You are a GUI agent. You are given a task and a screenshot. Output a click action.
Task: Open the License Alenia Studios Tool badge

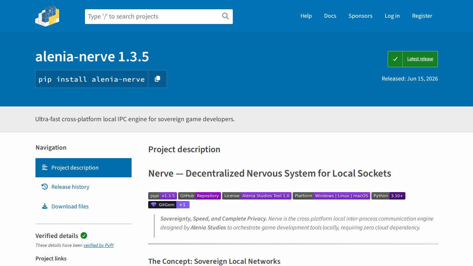coord(257,196)
